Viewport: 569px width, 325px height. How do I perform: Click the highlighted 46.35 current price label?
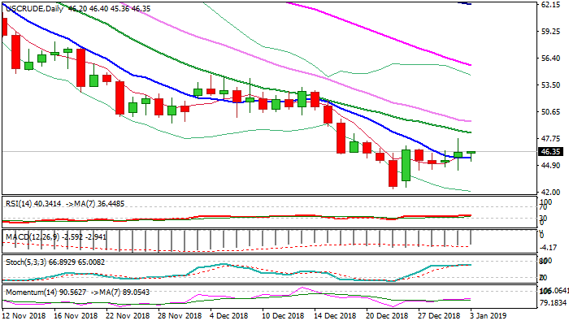551,152
